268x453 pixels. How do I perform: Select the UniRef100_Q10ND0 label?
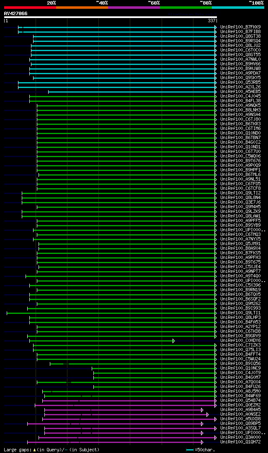point(240,133)
